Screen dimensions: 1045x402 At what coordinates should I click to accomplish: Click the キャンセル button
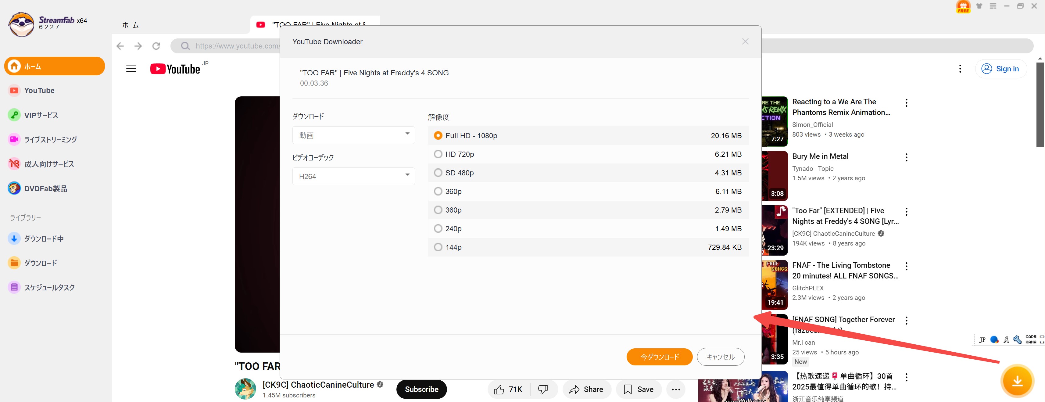coord(721,357)
